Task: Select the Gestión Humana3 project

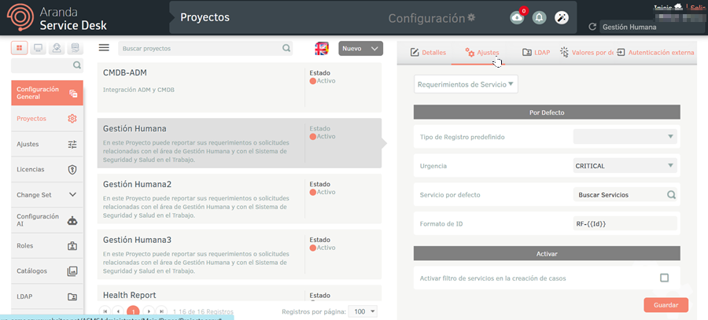Action: coord(239,254)
